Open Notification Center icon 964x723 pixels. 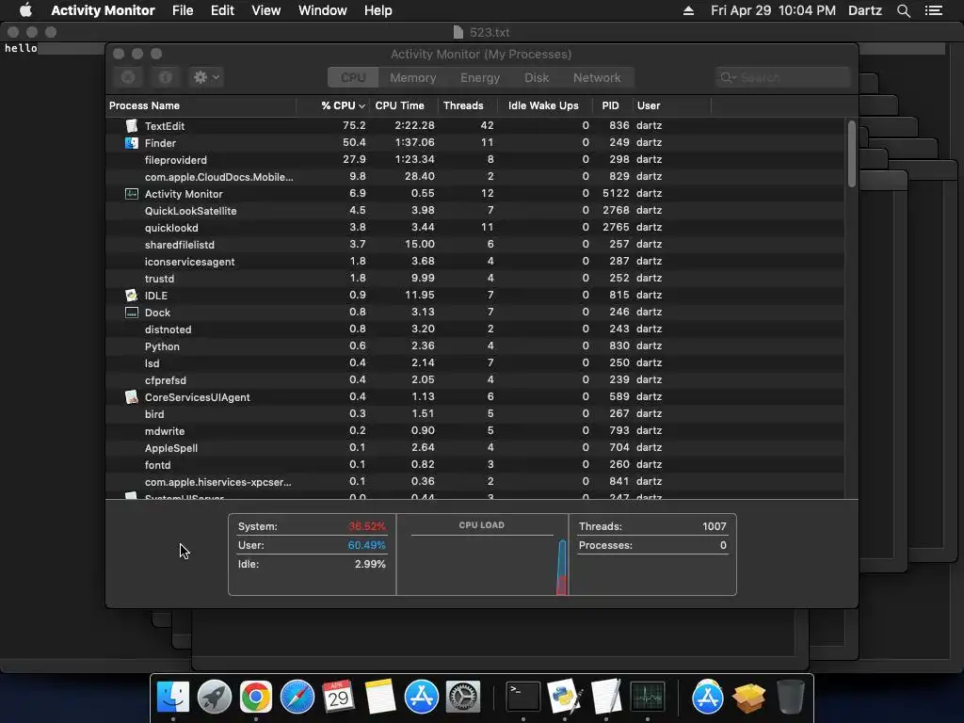click(x=933, y=10)
